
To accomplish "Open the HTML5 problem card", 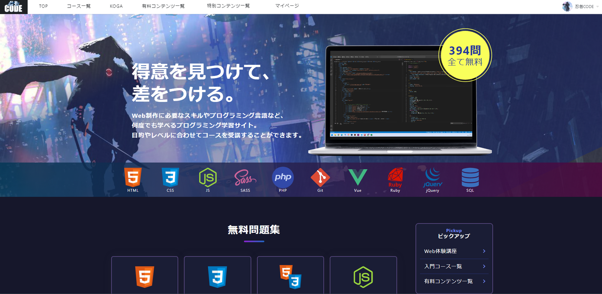I will pyautogui.click(x=145, y=275).
